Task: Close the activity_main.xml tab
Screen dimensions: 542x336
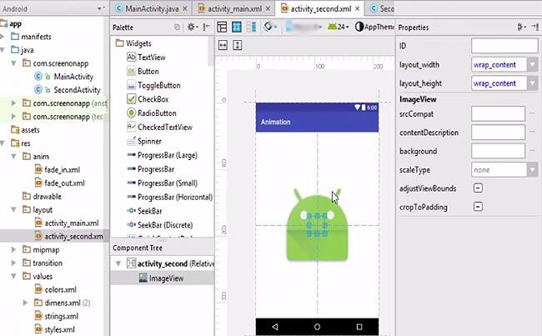Action: pyautogui.click(x=268, y=8)
